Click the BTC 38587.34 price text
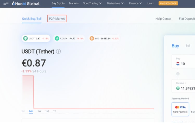 (106, 39)
